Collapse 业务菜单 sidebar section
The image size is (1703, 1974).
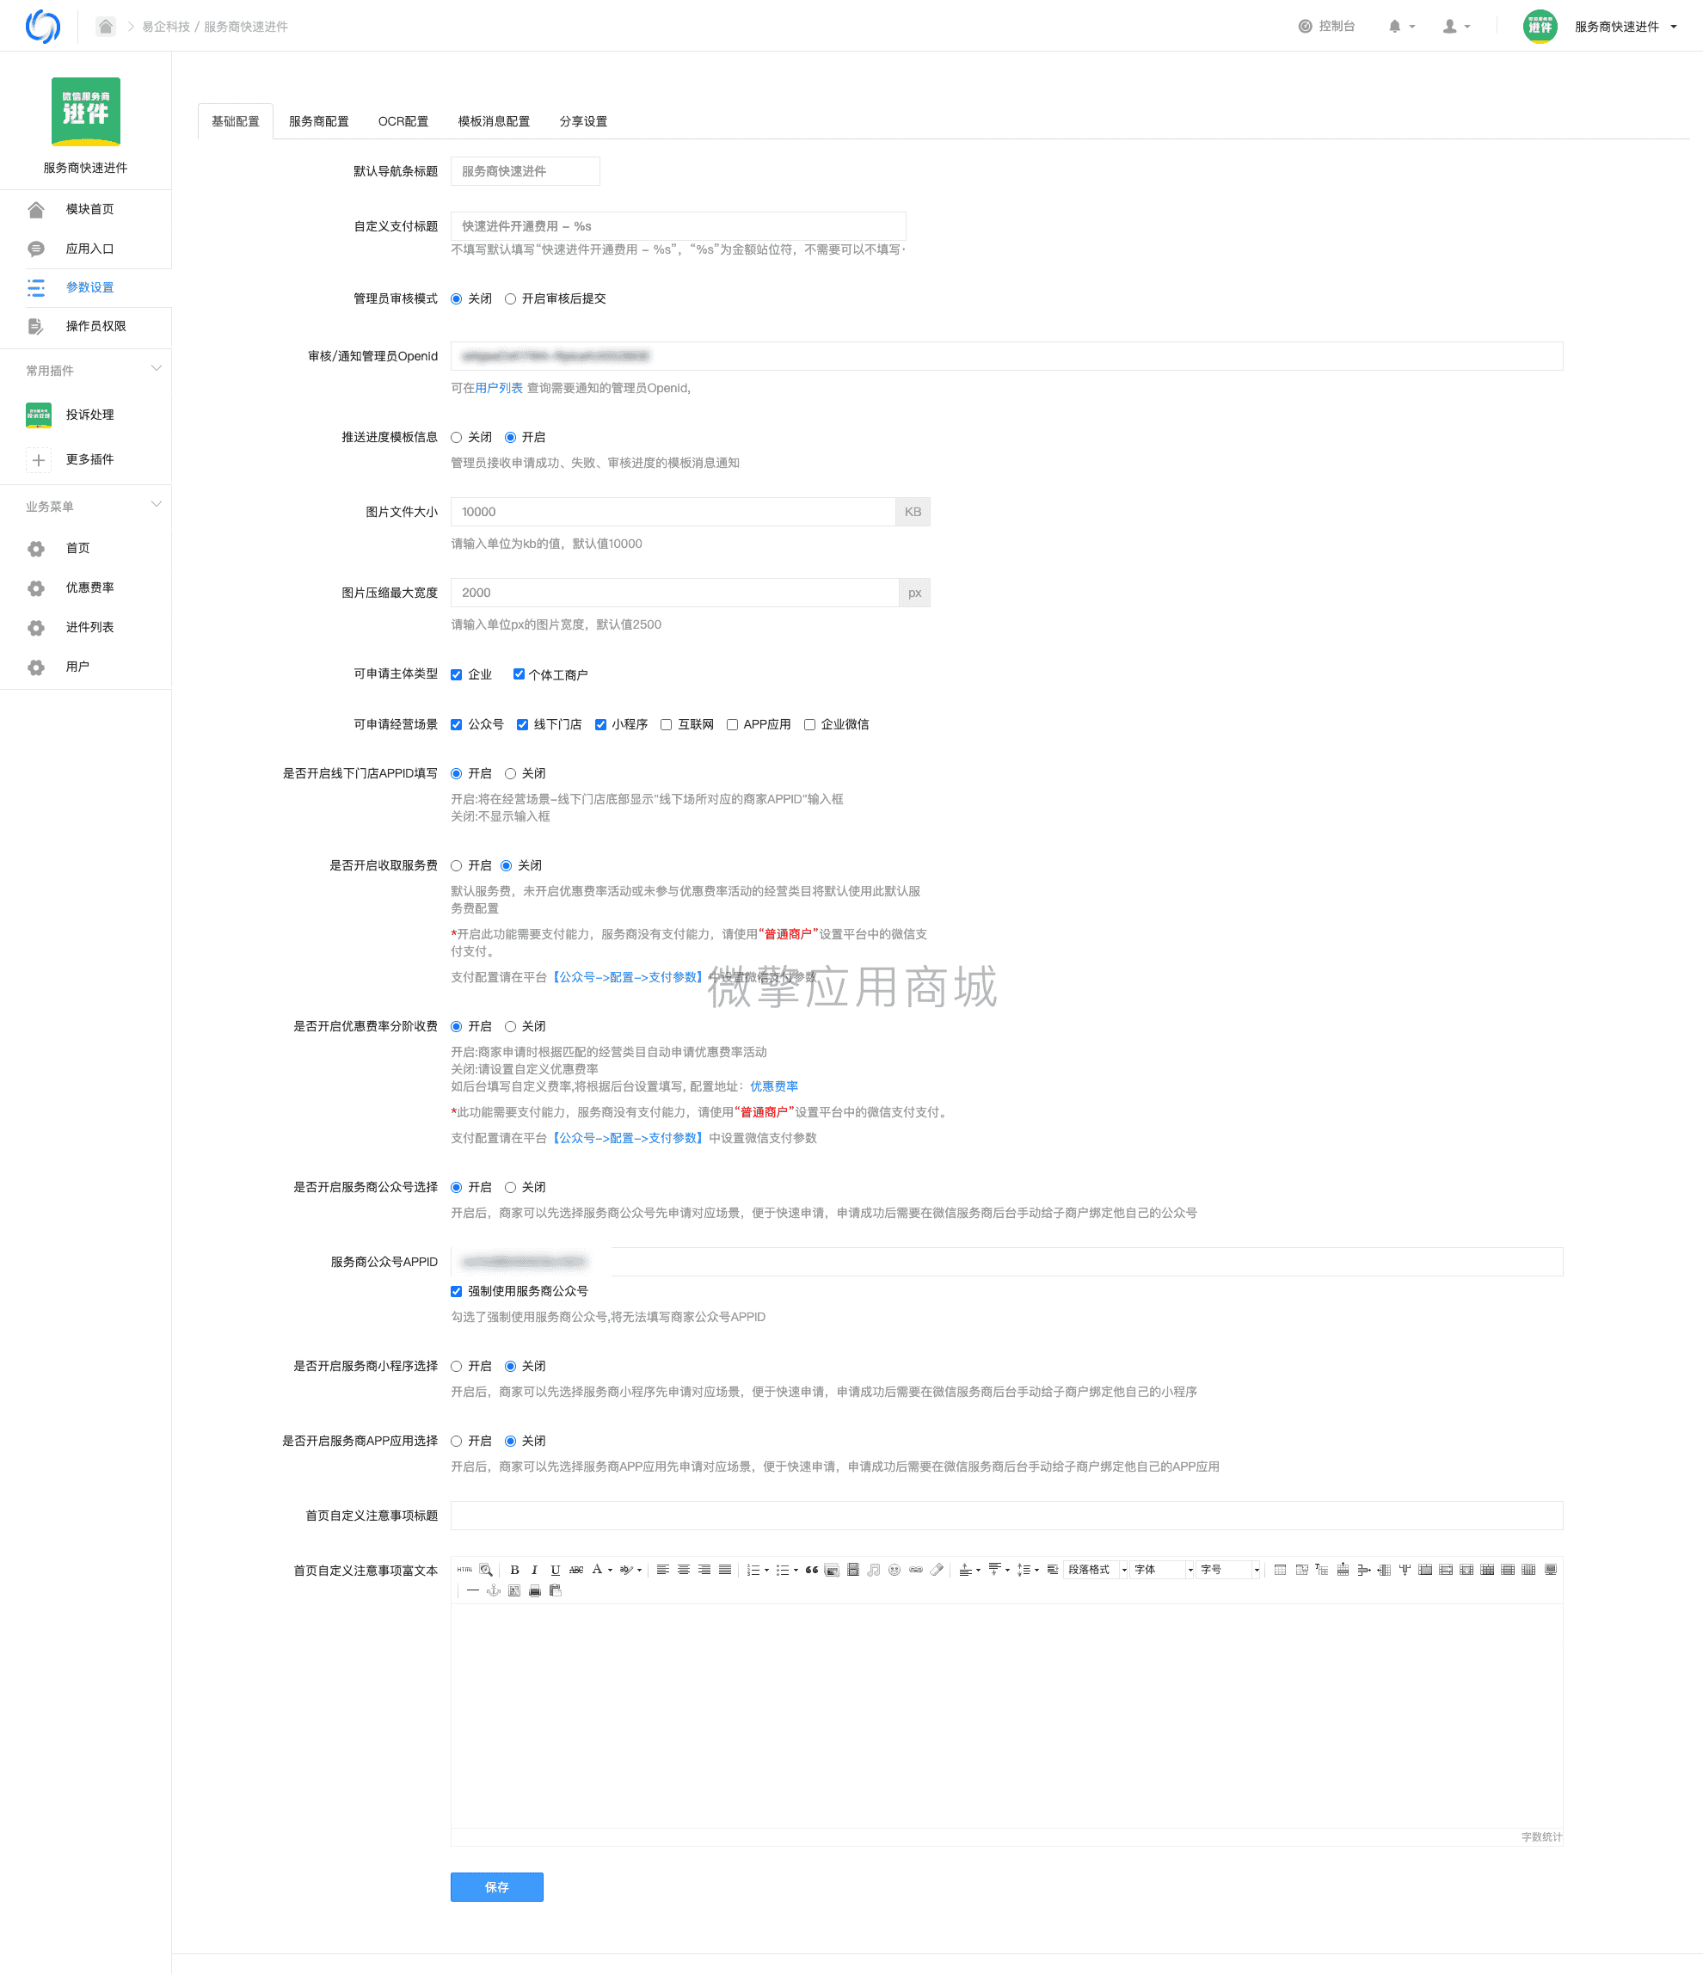tap(157, 506)
